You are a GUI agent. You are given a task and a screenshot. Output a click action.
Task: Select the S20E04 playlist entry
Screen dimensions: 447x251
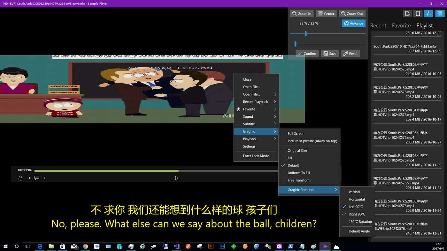click(x=407, y=114)
